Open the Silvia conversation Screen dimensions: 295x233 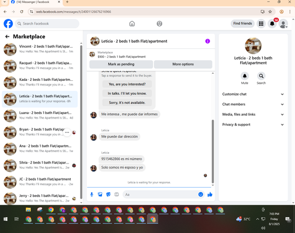(40, 165)
